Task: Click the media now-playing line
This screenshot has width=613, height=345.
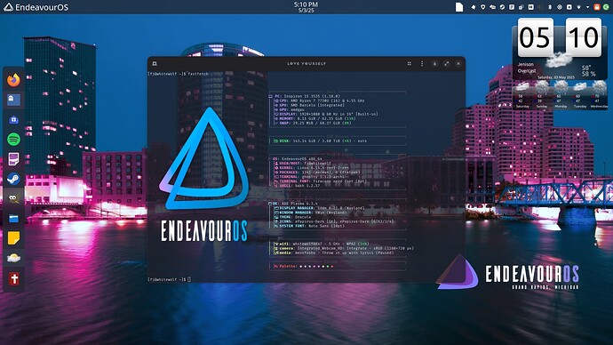Action: [x=334, y=253]
